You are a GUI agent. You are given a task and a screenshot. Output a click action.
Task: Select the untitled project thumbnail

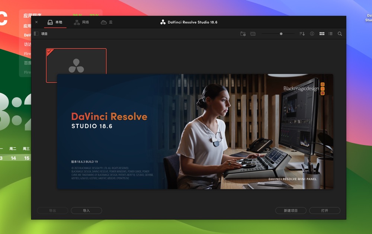[x=76, y=65]
